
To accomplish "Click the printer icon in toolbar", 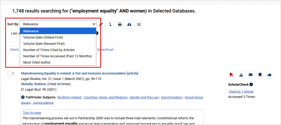I will (120, 24).
